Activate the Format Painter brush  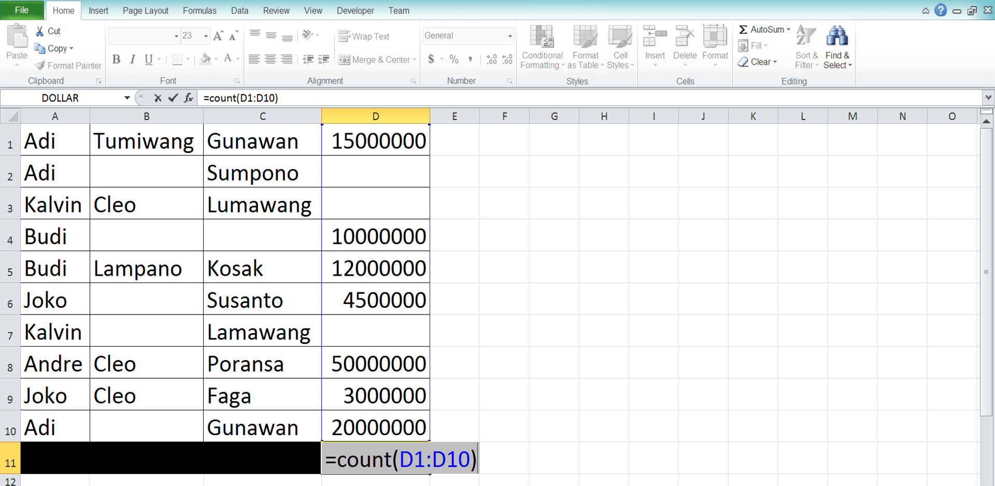[40, 65]
